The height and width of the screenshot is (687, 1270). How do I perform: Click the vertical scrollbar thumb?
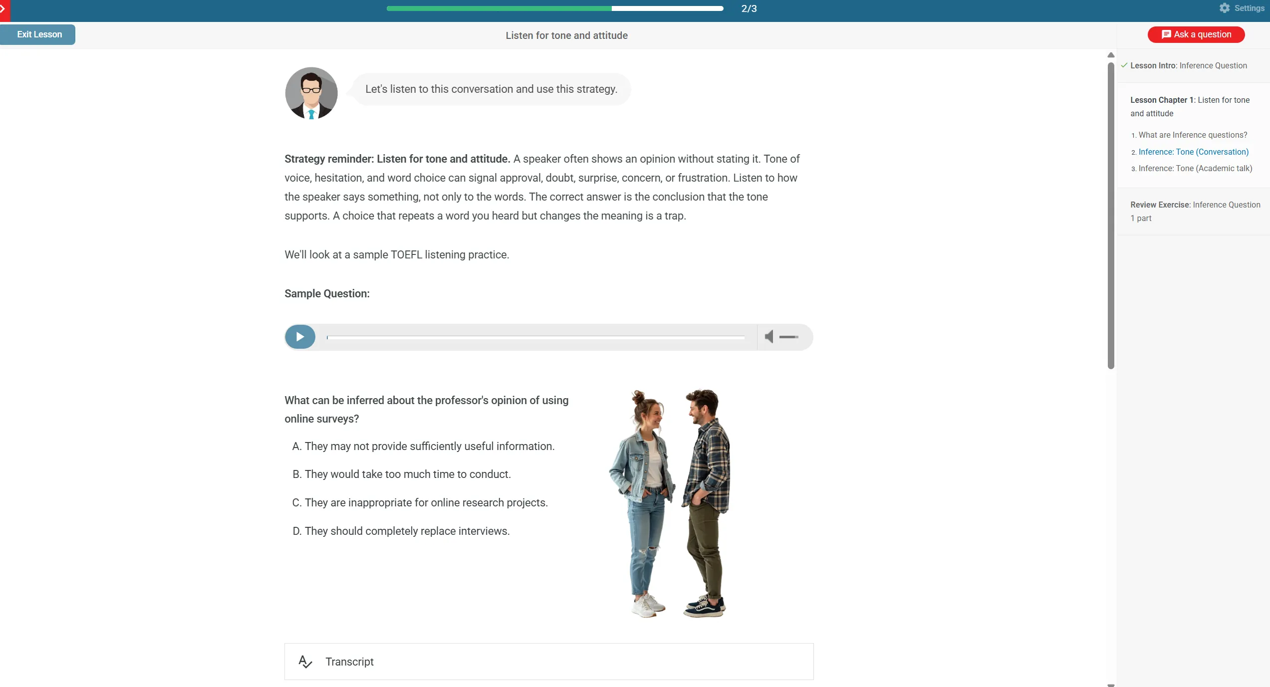1111,216
